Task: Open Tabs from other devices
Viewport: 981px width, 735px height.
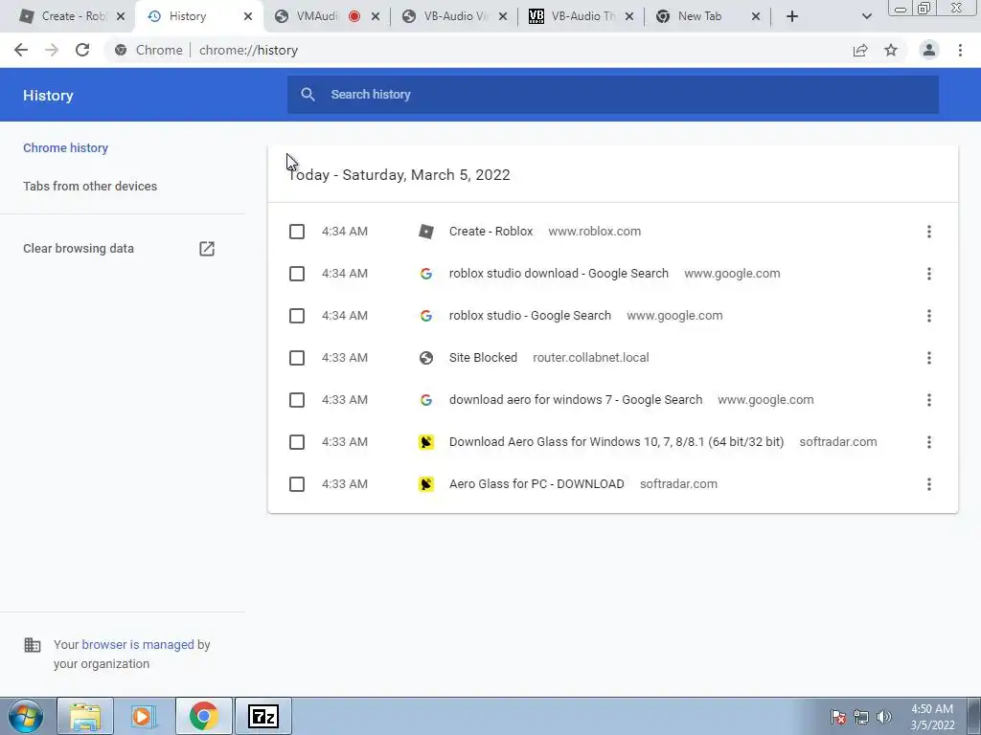Action: coord(90,187)
